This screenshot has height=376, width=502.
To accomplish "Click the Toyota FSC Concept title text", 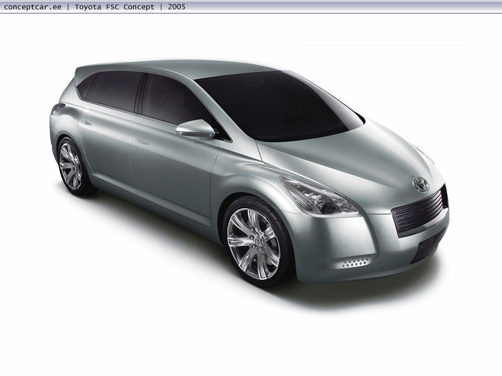I will tap(114, 7).
